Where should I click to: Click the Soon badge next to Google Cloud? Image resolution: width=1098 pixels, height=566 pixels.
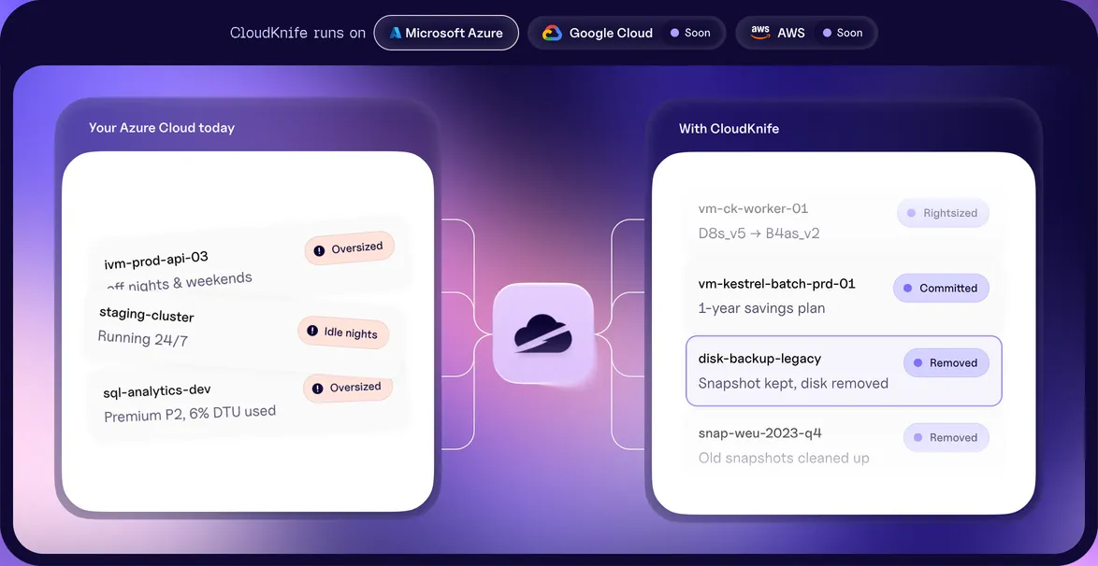(x=690, y=33)
